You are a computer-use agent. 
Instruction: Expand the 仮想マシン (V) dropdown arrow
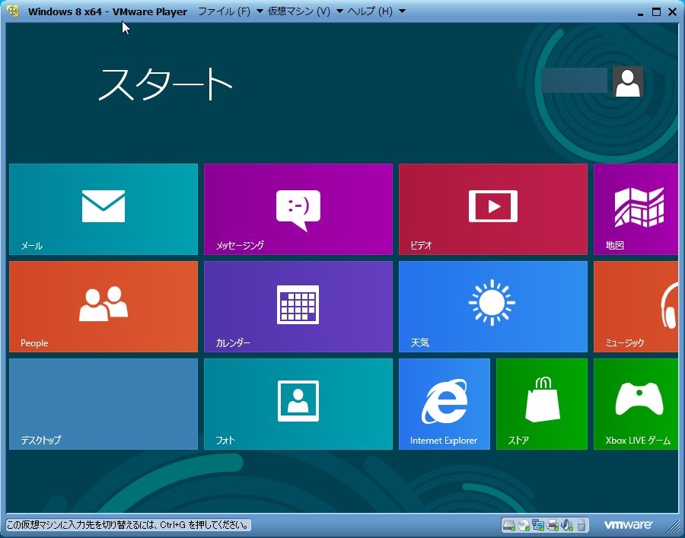point(339,11)
